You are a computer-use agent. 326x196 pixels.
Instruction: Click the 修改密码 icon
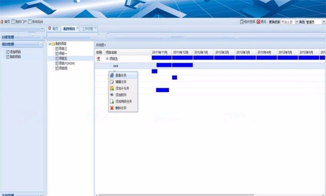tap(242, 22)
